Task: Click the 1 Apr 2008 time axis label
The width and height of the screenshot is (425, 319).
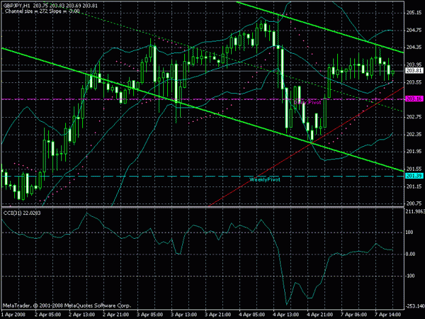Action: pyautogui.click(x=14, y=315)
